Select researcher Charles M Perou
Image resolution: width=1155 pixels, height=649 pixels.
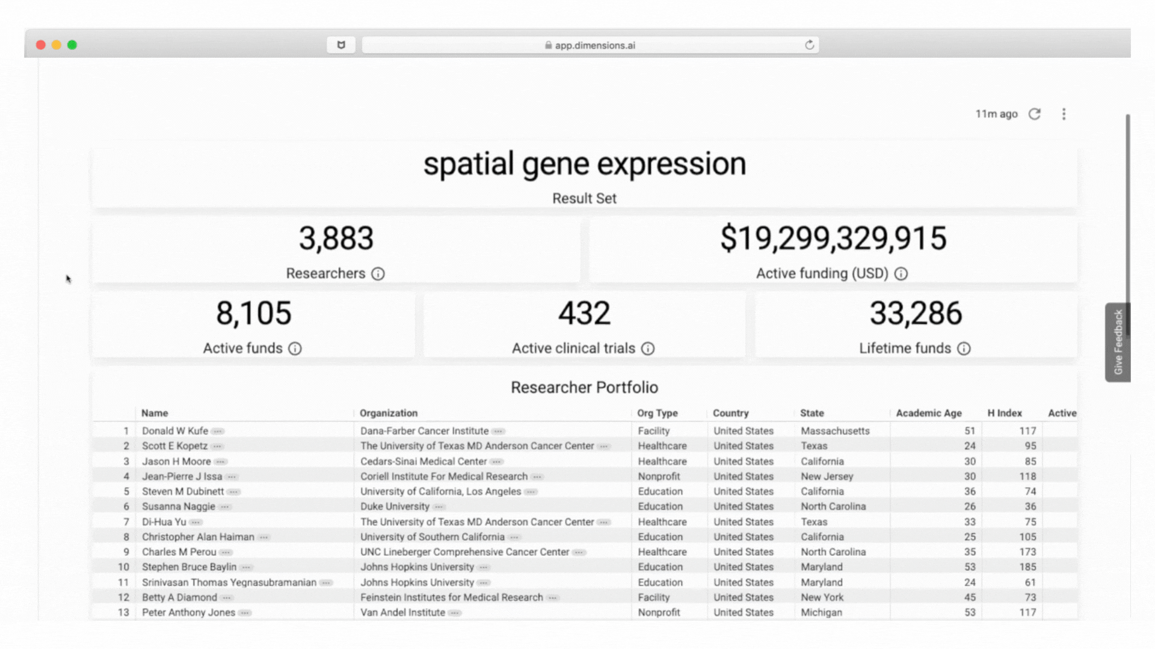click(179, 552)
